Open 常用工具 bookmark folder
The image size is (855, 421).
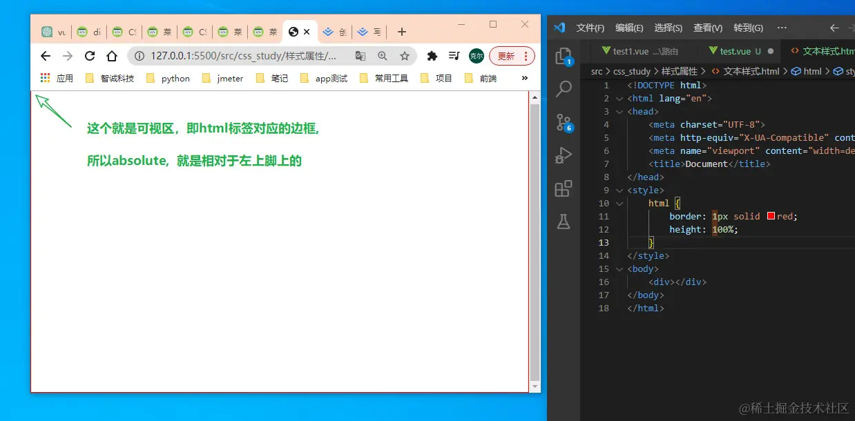tap(384, 78)
